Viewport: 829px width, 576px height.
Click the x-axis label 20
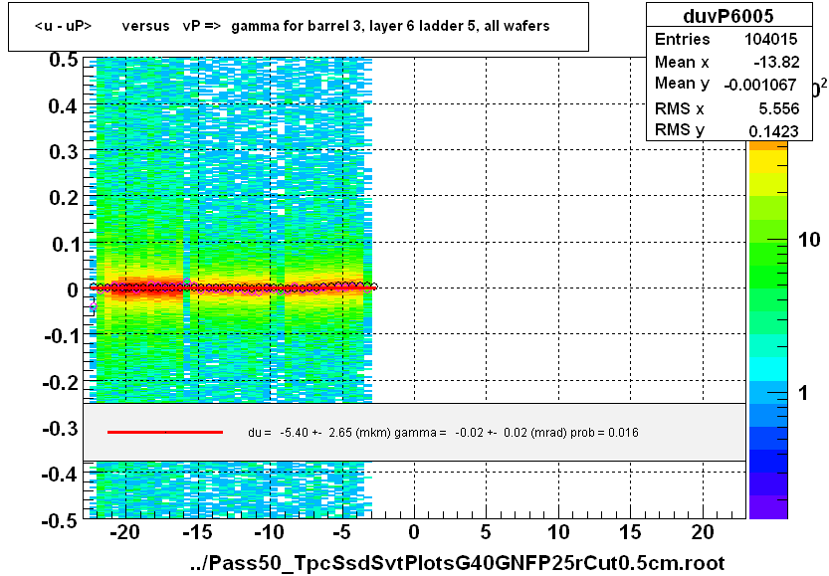pyautogui.click(x=703, y=532)
